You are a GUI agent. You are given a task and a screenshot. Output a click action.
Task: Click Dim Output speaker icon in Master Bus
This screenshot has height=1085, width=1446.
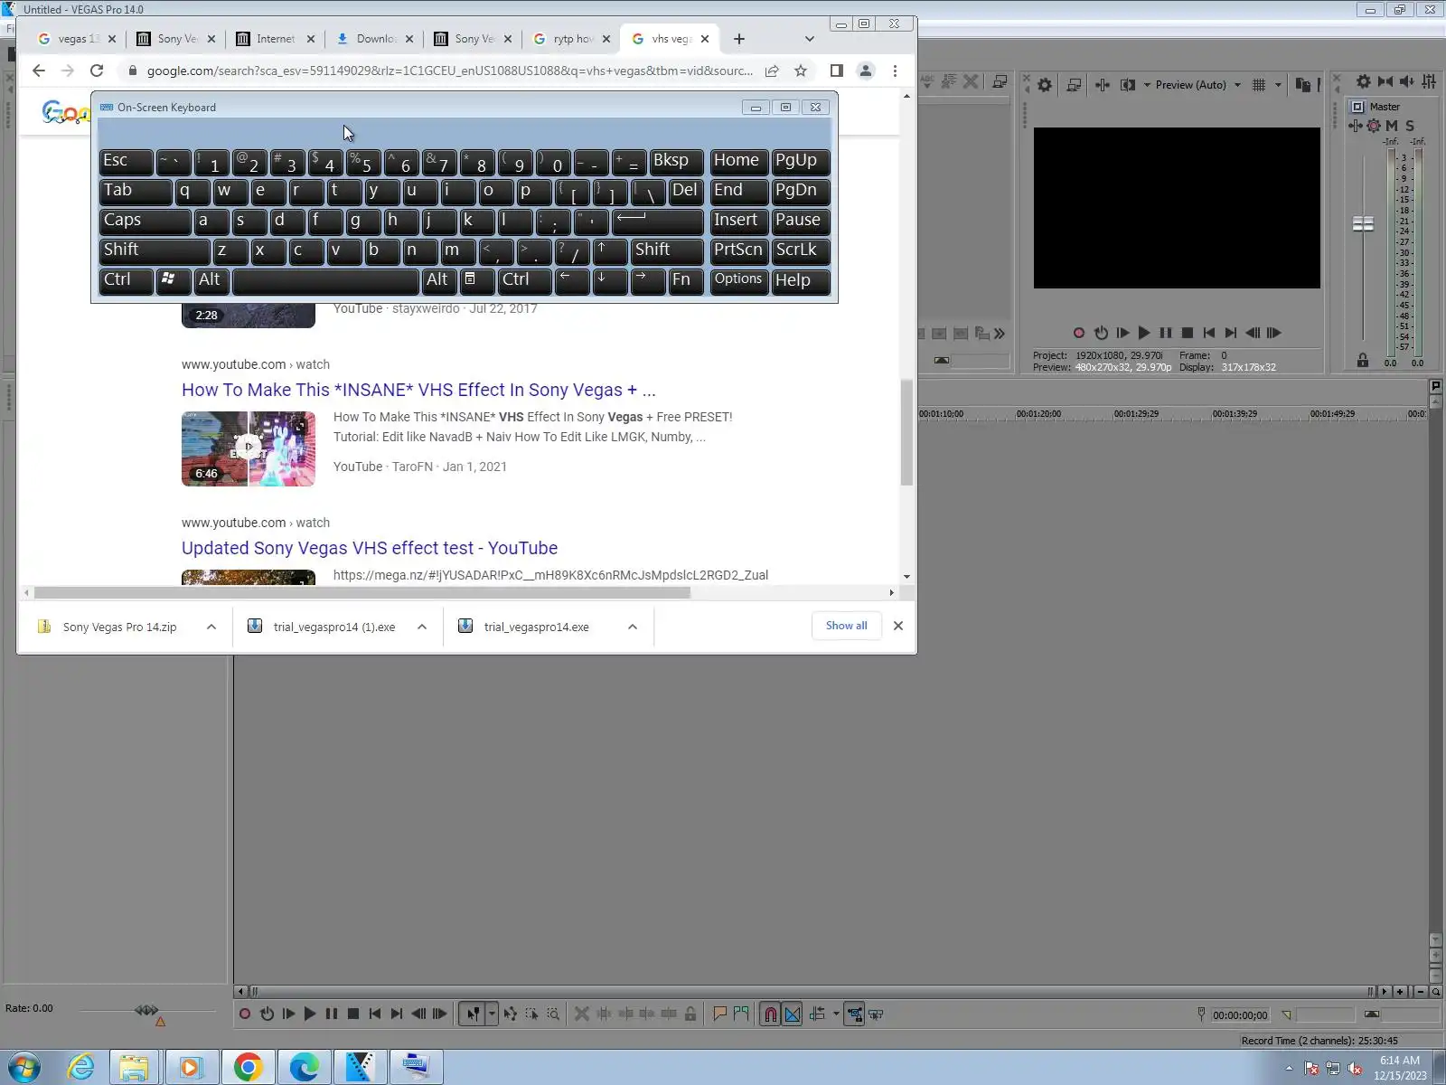click(x=1407, y=81)
